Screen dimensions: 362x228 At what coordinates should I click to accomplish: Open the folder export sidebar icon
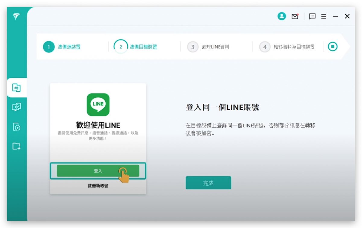(x=16, y=146)
